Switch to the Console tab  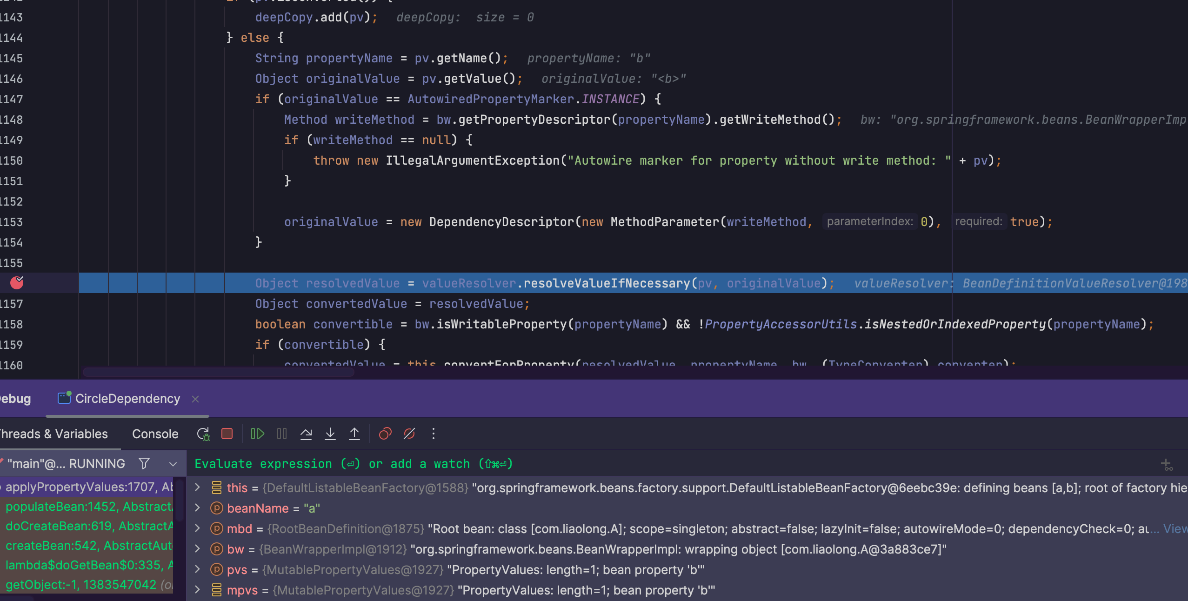155,434
